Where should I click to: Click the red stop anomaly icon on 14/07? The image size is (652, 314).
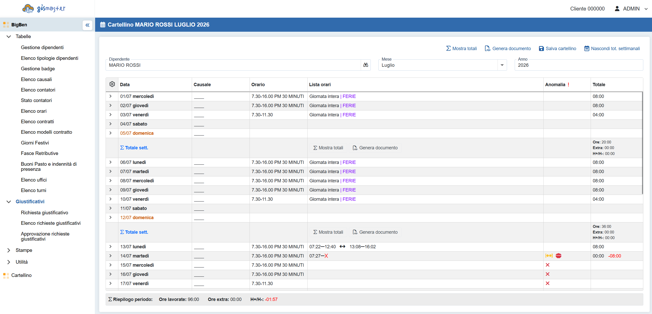point(558,256)
